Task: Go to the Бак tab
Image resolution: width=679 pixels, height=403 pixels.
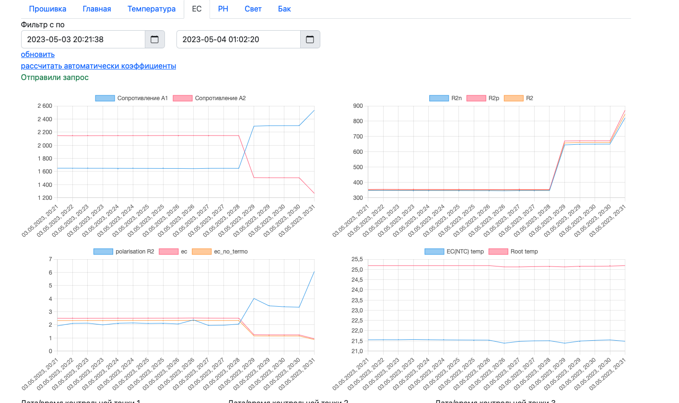Action: tap(284, 9)
